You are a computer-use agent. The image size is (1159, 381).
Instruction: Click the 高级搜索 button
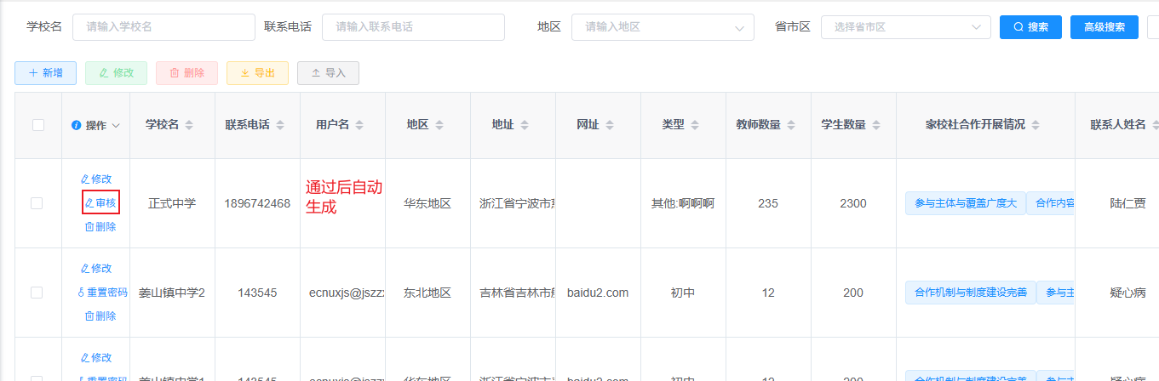coord(1104,27)
